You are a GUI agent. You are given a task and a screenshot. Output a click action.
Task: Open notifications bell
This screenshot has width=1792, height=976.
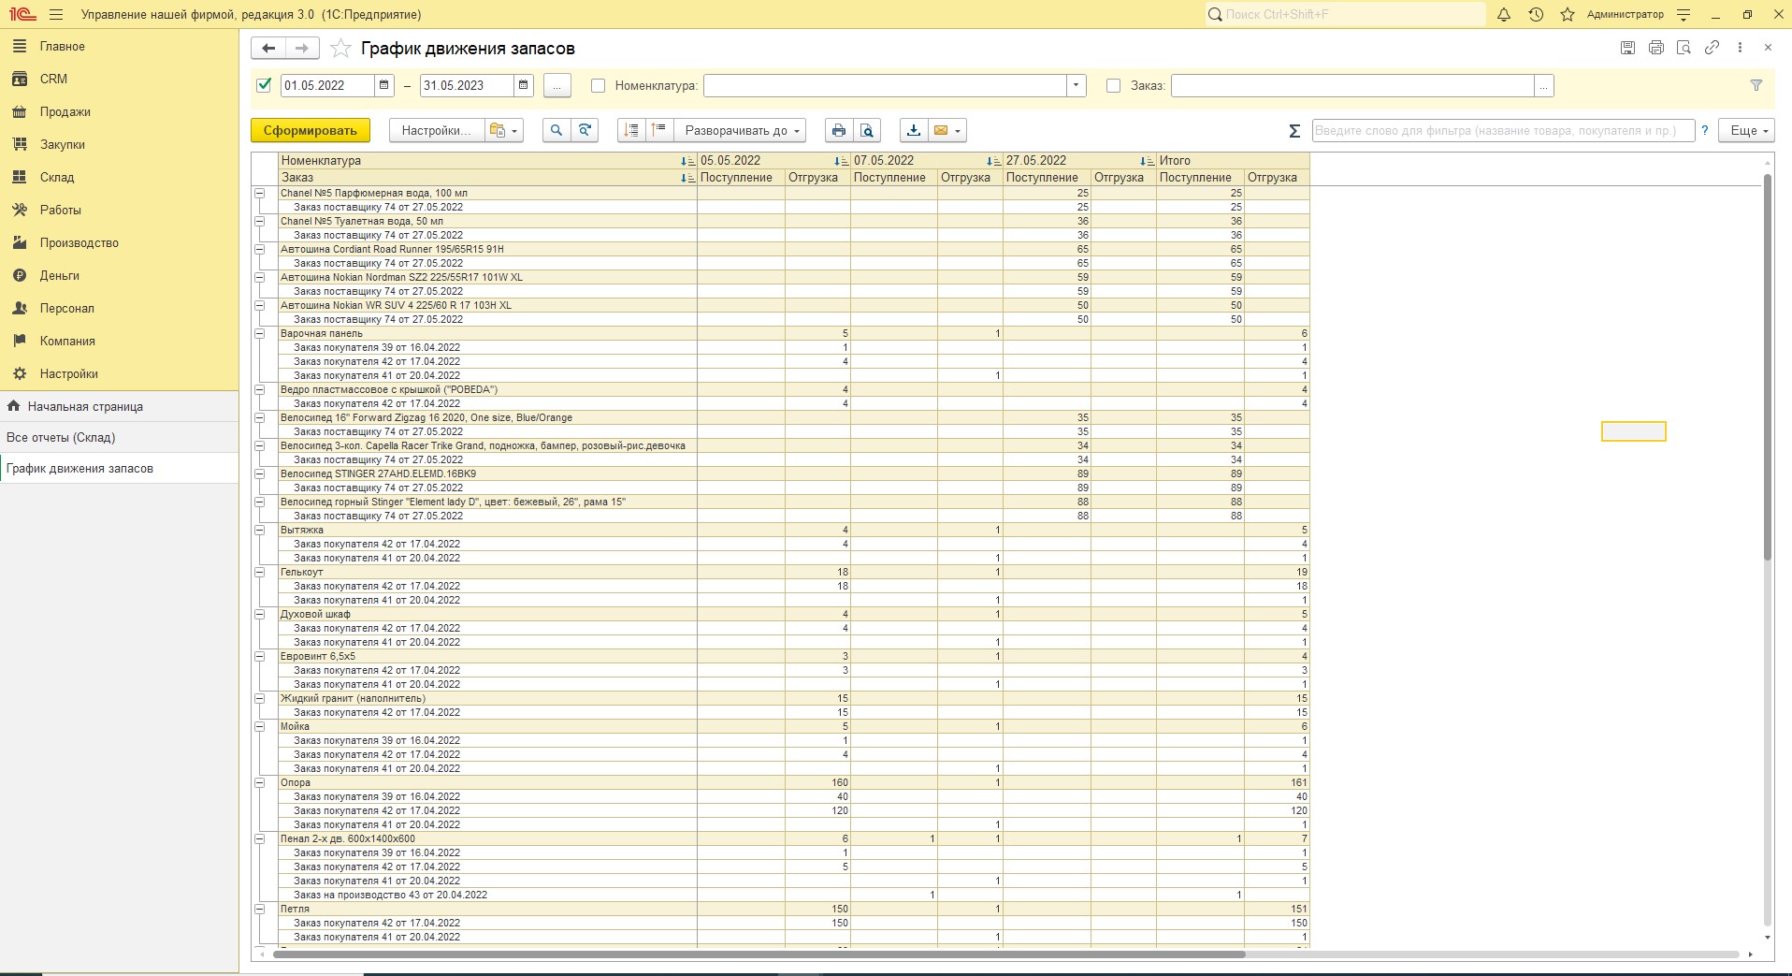point(1504,15)
